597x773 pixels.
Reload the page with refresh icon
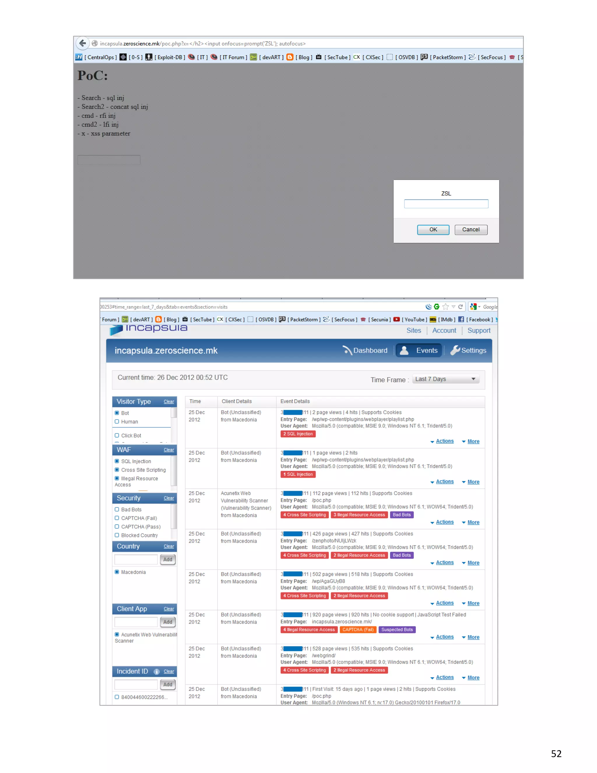coord(461,307)
